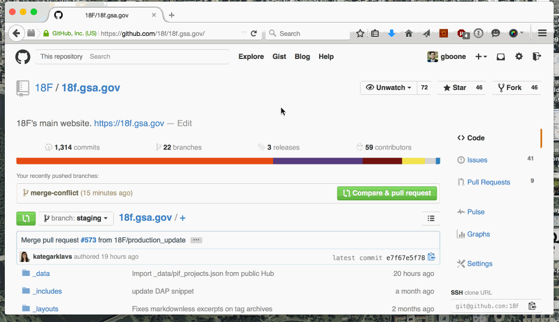Screen dimensions: 559x322
Task: Click Compare & pull request button
Action: click(387, 193)
